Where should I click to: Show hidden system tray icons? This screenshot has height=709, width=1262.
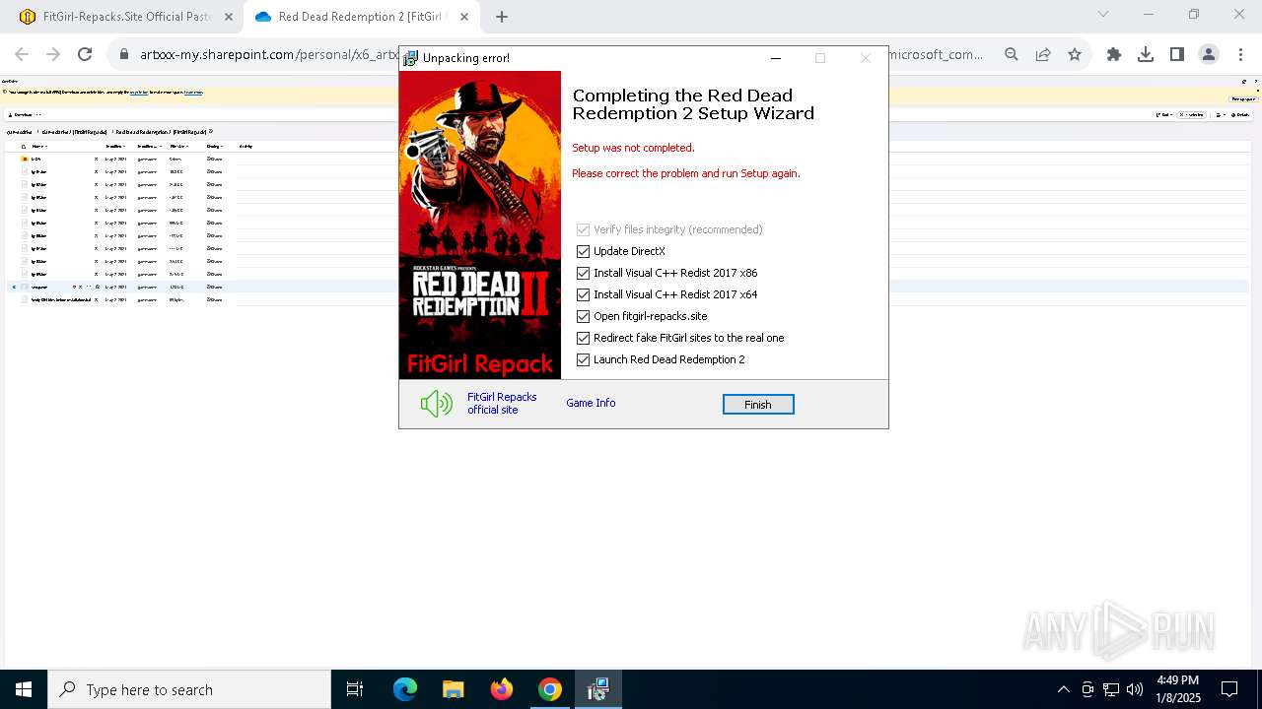1063,689
